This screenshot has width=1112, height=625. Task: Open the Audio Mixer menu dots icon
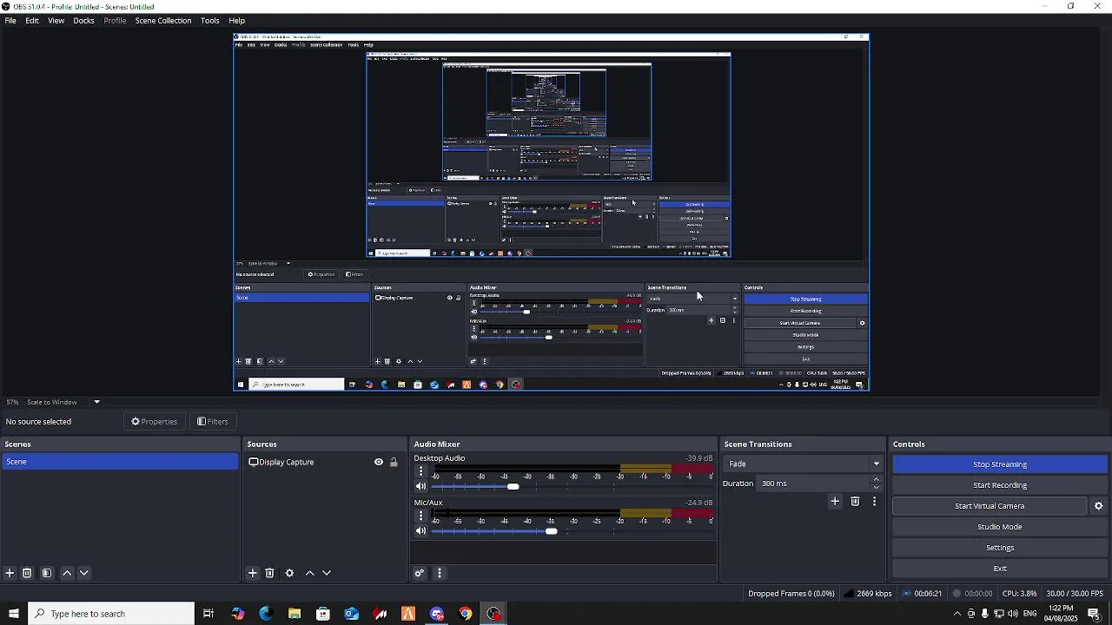[x=440, y=573]
